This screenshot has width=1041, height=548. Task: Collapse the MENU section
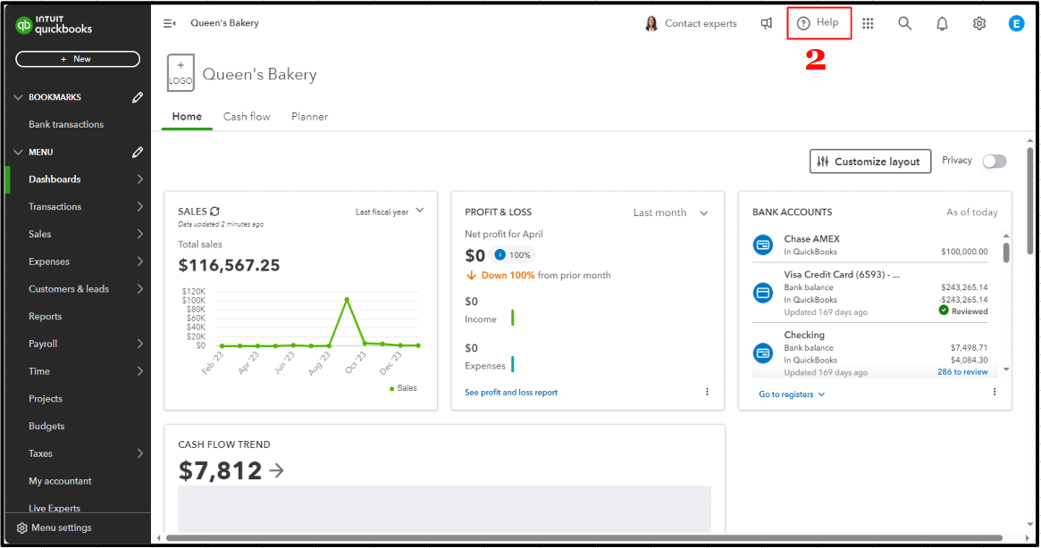tap(18, 153)
